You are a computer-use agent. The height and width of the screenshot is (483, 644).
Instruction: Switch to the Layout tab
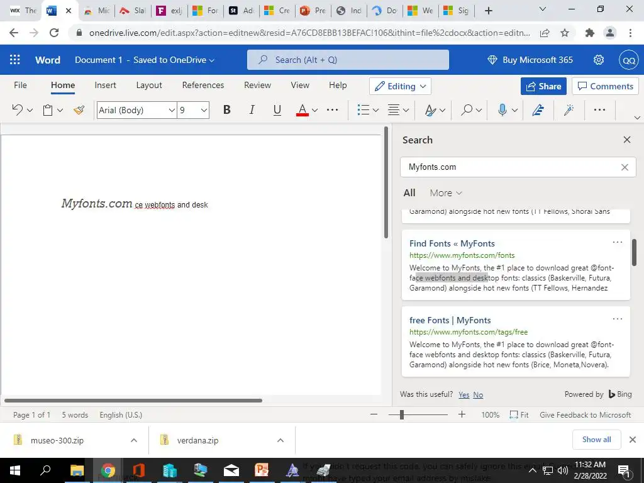coord(149,85)
